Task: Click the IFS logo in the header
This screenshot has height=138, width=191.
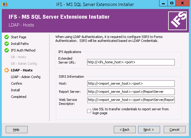Action: [x=177, y=21]
